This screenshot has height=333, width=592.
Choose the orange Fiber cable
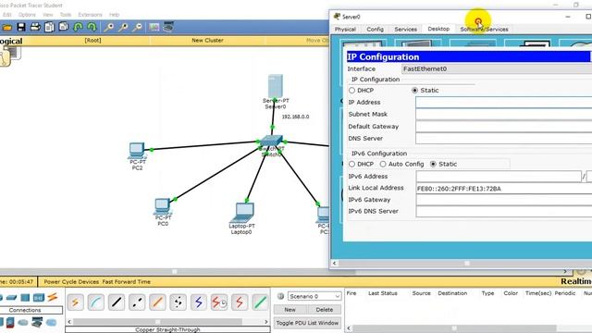157,302
